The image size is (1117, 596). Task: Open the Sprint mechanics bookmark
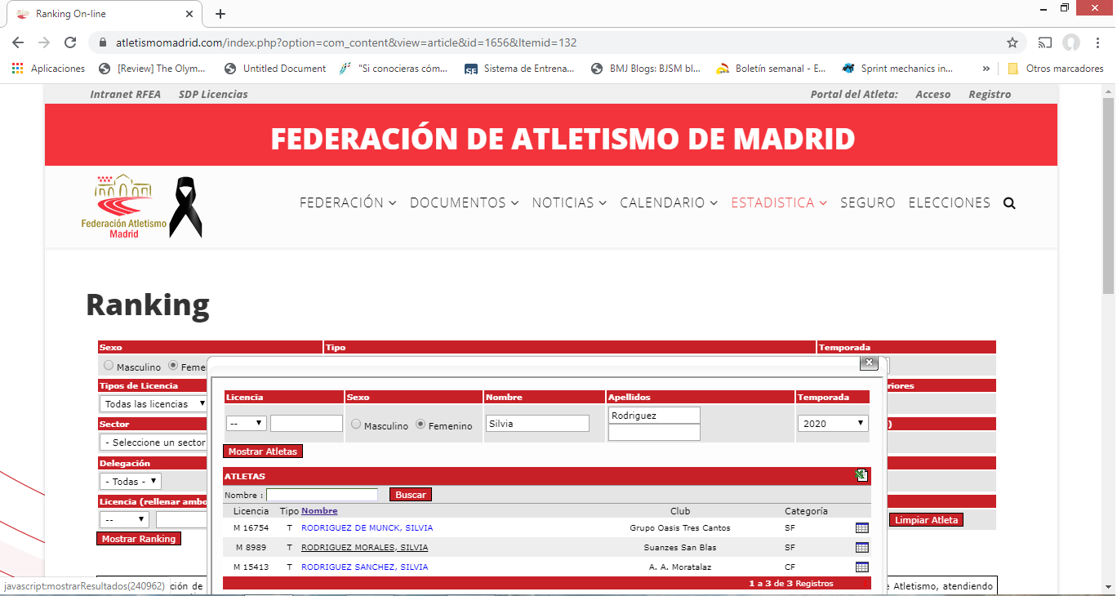(897, 69)
